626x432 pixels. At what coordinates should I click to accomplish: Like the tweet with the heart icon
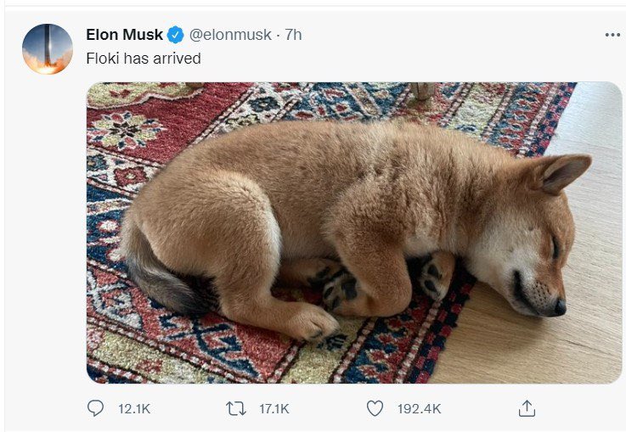coord(375,408)
